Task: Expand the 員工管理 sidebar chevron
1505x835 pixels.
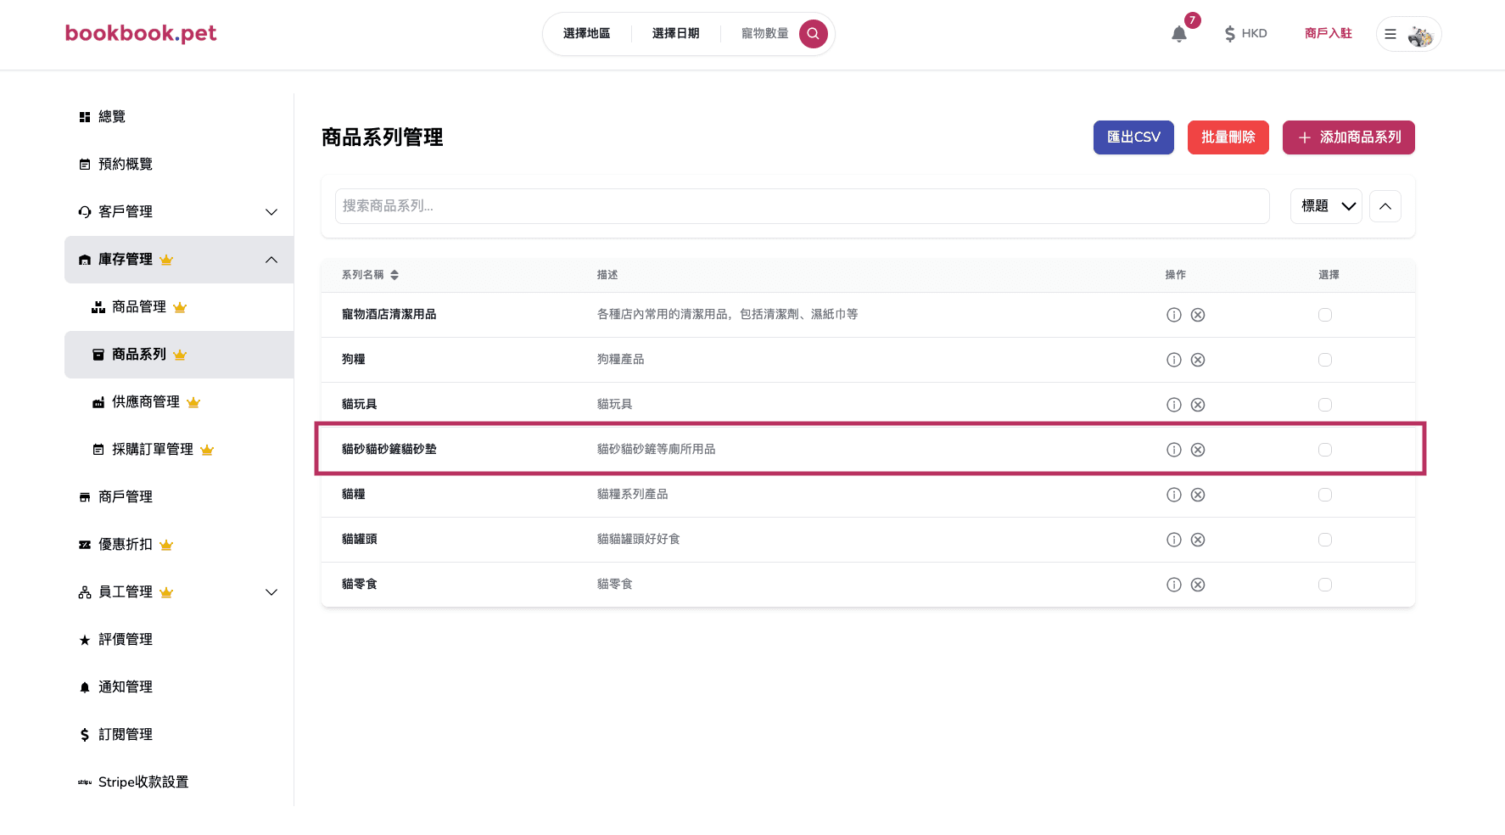Action: tap(271, 592)
